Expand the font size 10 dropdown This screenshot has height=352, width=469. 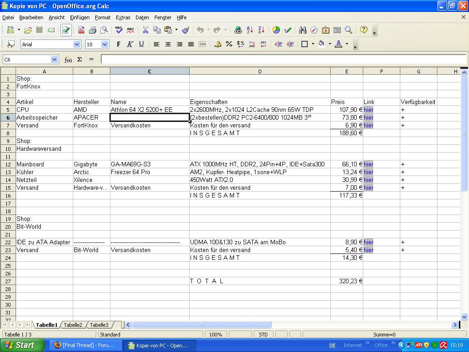(x=105, y=44)
